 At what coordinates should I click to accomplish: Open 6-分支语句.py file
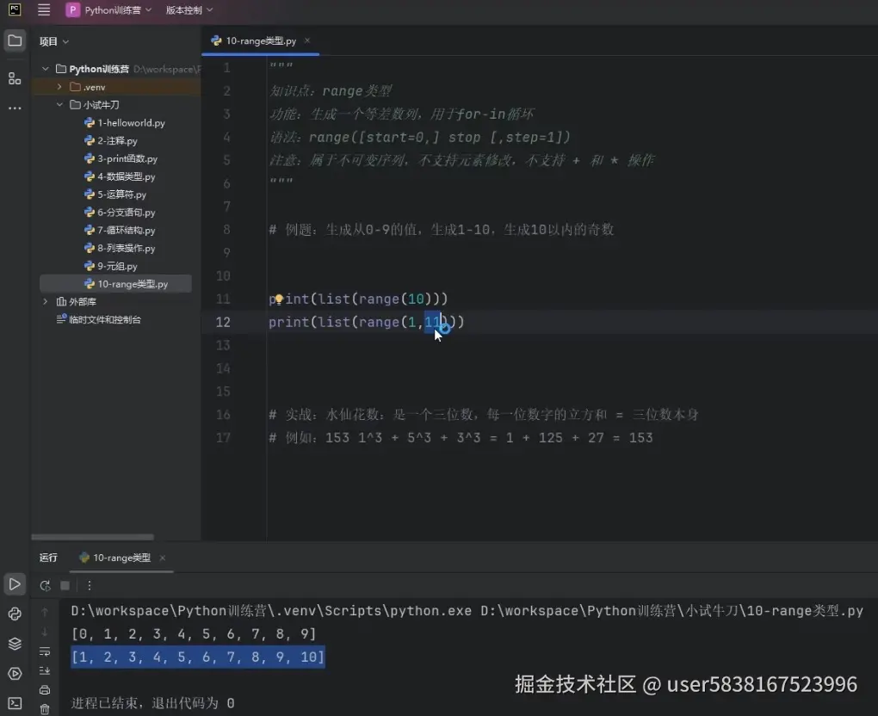[x=120, y=213]
